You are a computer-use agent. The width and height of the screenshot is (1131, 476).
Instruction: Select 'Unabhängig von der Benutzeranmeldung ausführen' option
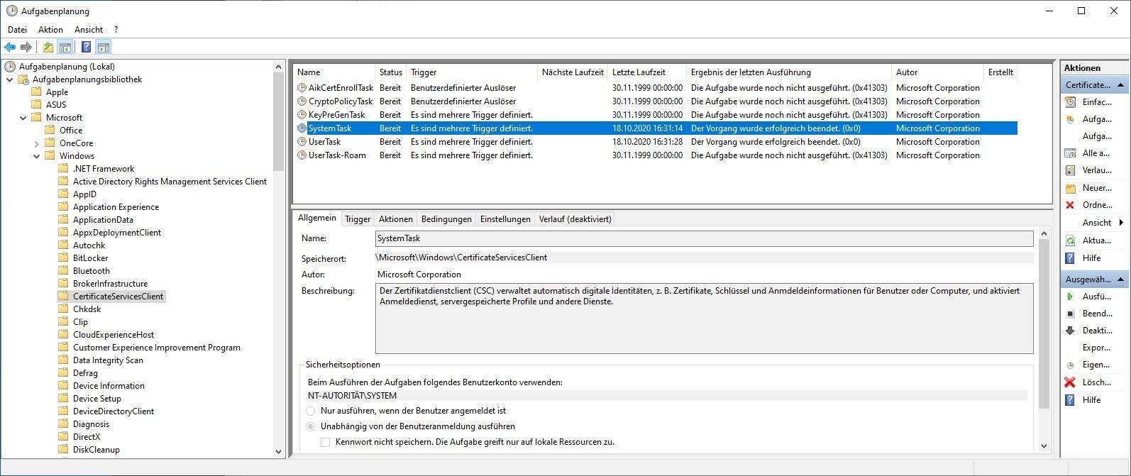pyautogui.click(x=311, y=426)
